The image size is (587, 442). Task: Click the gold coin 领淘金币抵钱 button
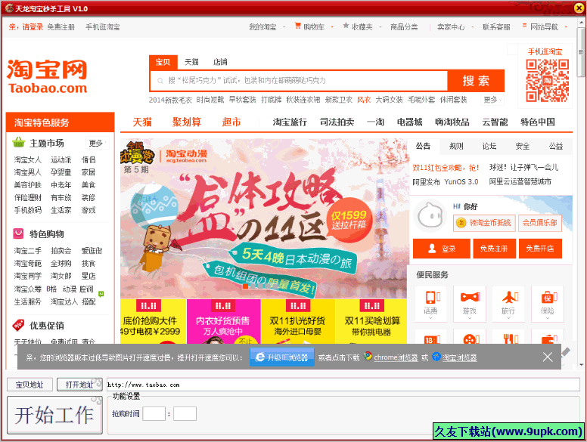coord(484,223)
